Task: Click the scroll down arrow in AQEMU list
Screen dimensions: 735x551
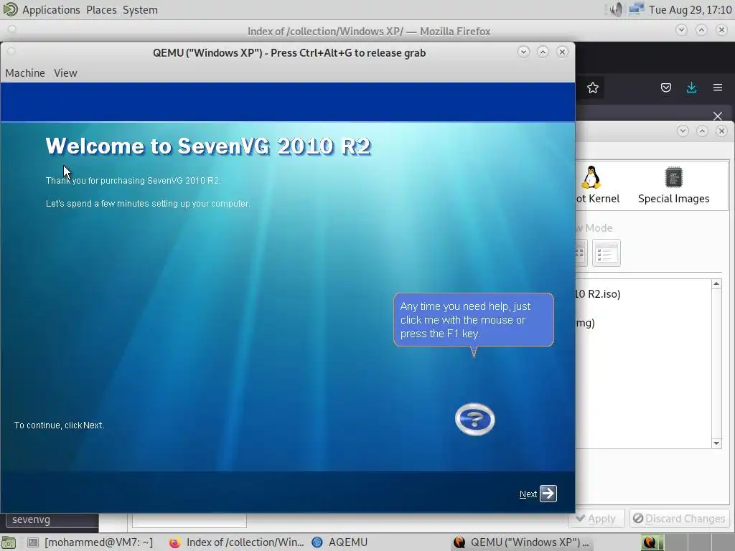Action: coord(716,443)
